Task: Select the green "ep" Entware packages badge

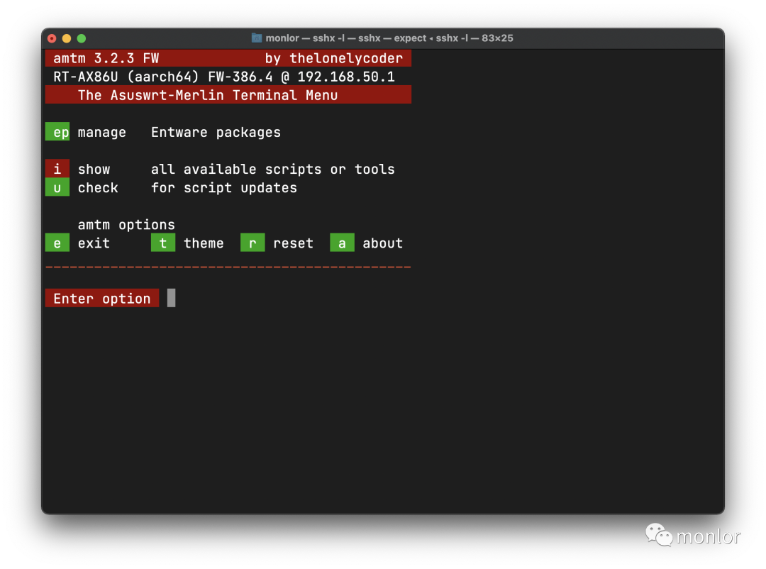Action: (x=57, y=132)
